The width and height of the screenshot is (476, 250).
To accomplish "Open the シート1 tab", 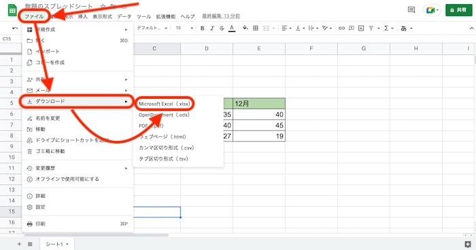I will tap(56, 244).
